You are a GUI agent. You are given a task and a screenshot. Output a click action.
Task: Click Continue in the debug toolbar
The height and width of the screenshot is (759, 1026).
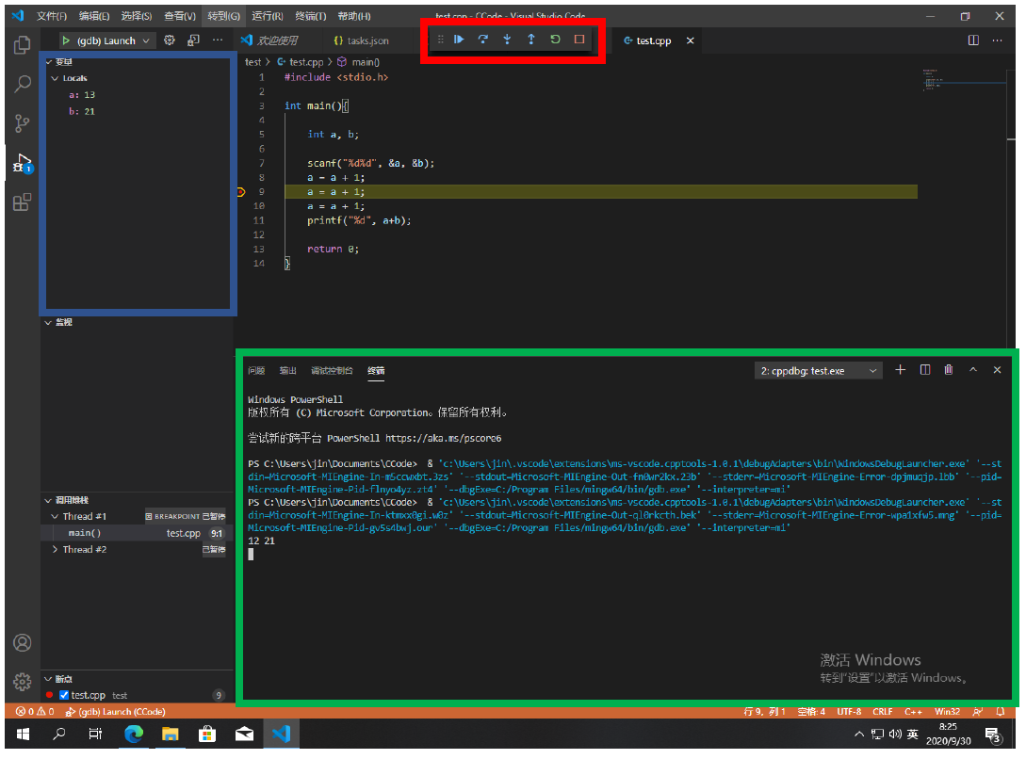pos(459,40)
